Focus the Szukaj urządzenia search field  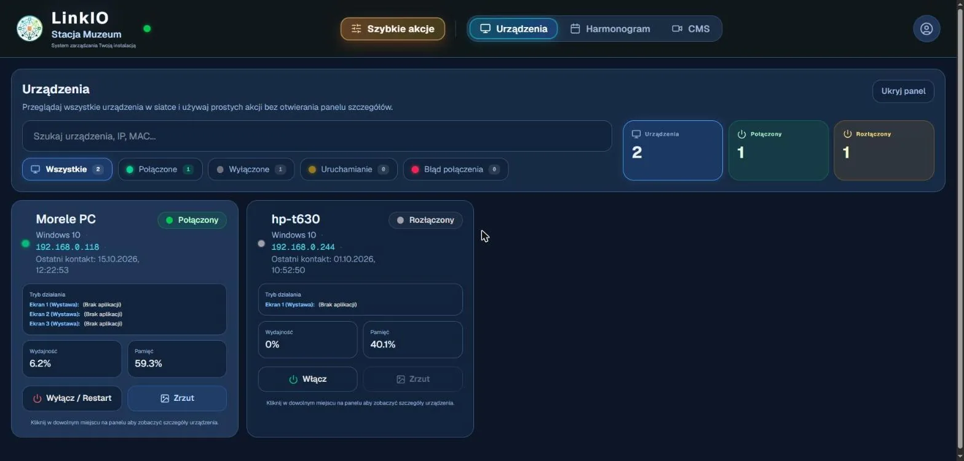point(317,136)
